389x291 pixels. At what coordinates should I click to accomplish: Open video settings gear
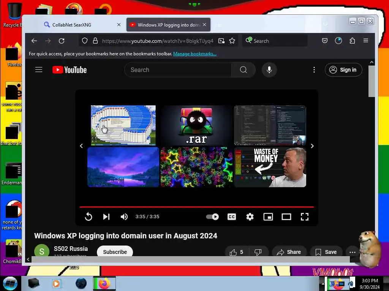coord(250,217)
